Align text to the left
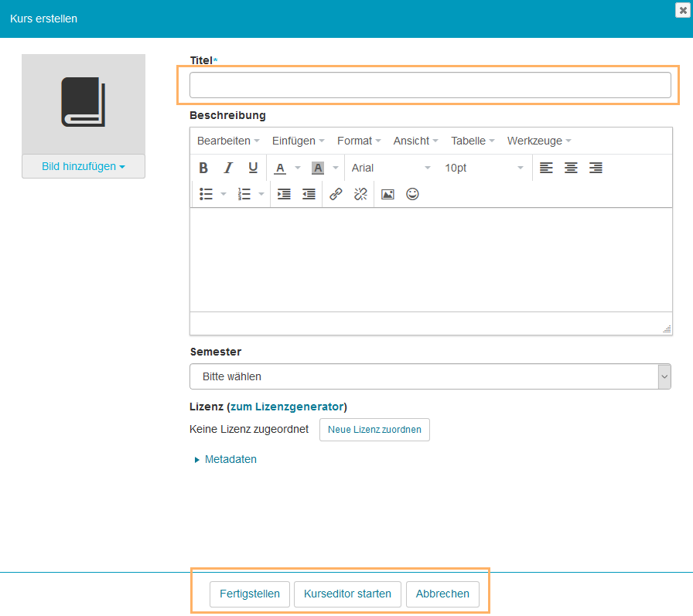693x616 pixels. (x=546, y=168)
